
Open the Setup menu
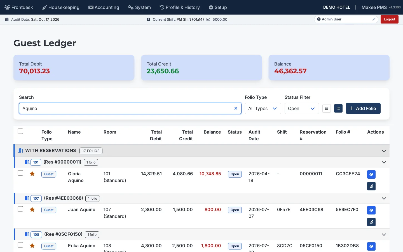[x=218, y=7]
